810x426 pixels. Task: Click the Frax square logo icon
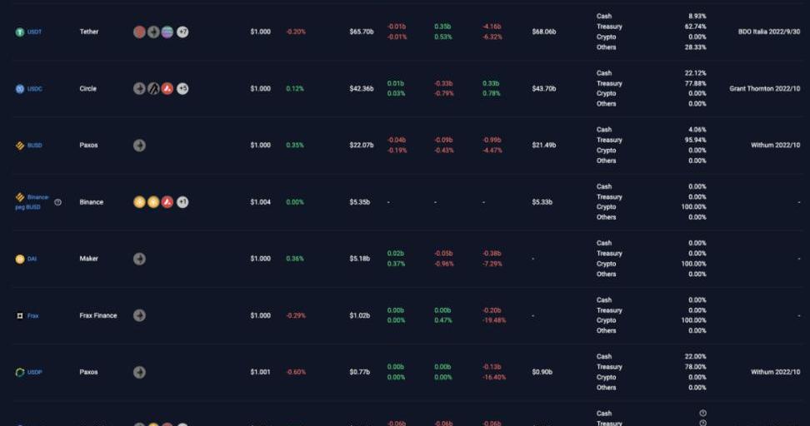[20, 316]
